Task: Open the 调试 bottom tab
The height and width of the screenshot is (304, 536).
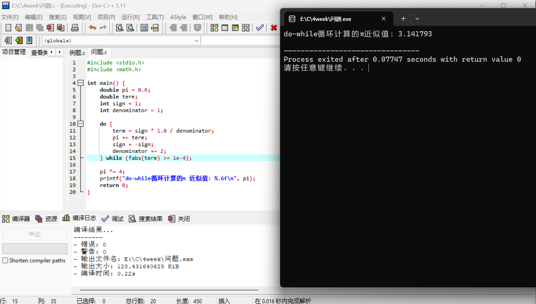Action: pos(113,219)
